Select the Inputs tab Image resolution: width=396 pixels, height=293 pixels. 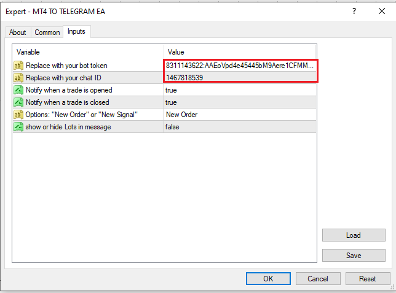click(x=76, y=31)
